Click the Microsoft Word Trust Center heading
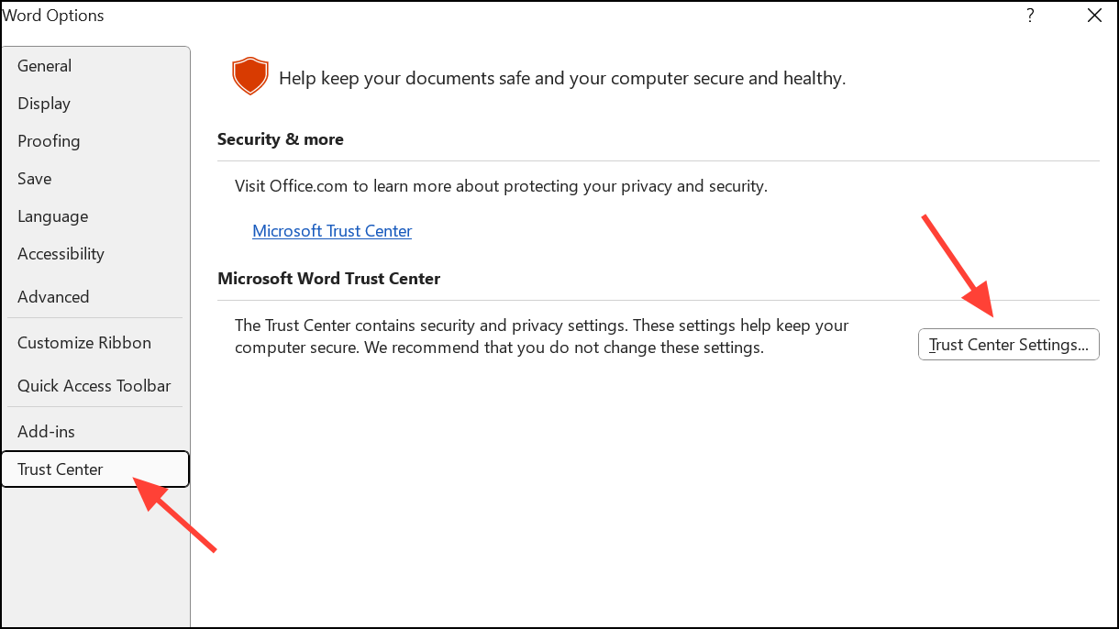The width and height of the screenshot is (1119, 629). pos(329,278)
